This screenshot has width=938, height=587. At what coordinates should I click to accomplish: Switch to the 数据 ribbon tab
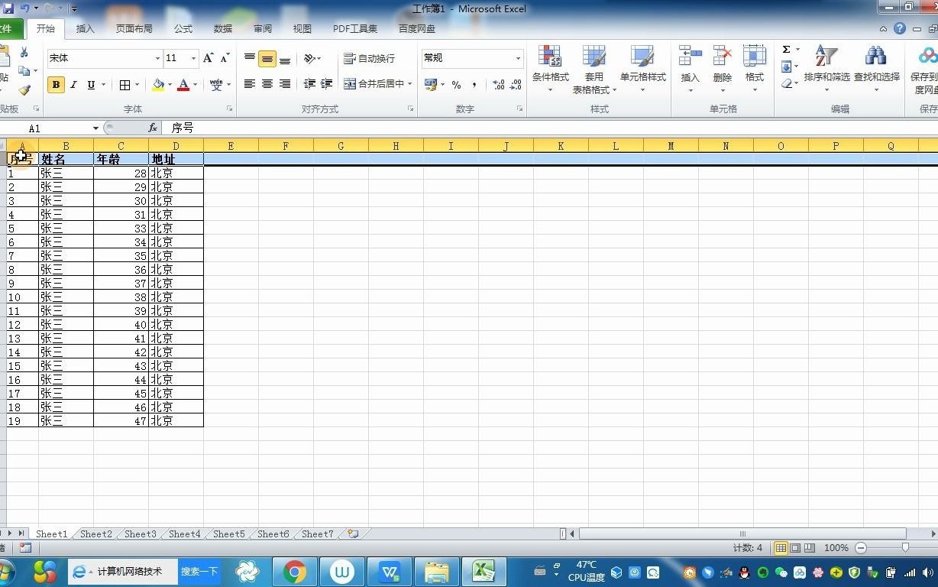coord(222,28)
